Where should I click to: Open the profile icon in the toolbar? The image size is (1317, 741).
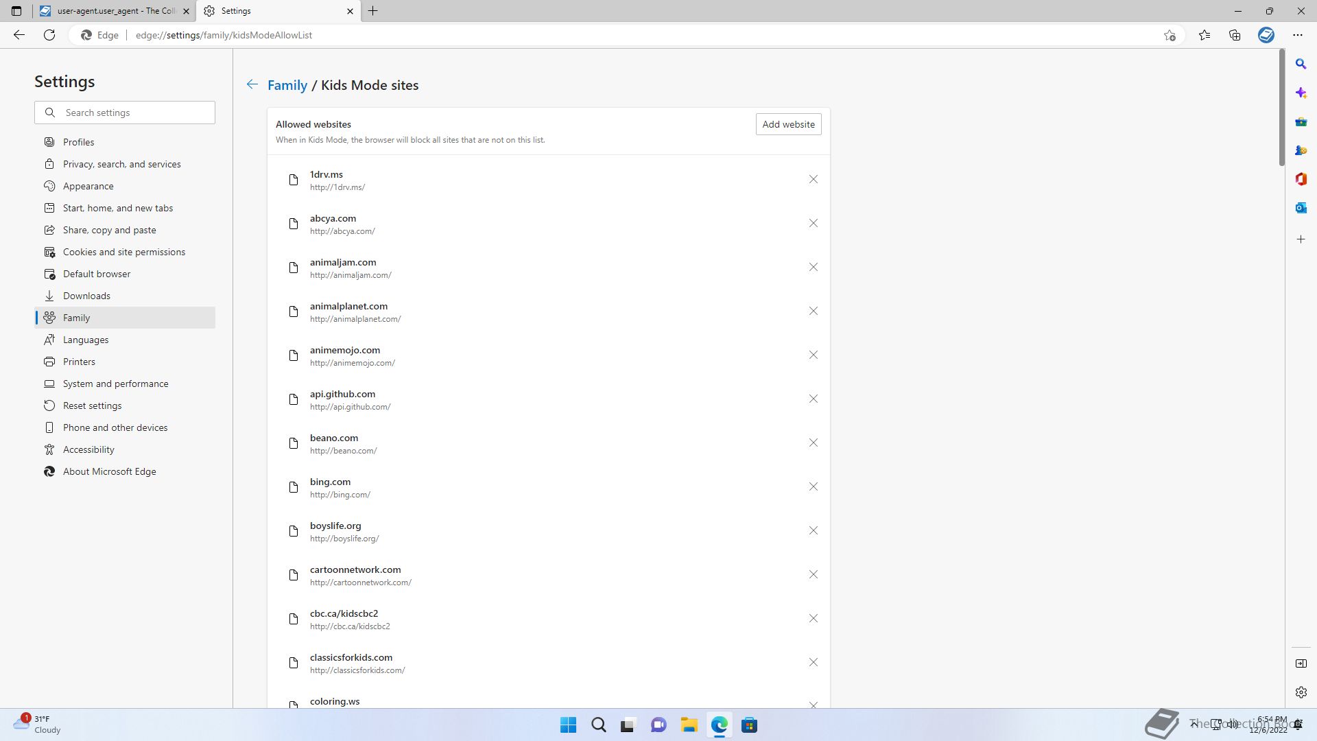(x=1266, y=35)
